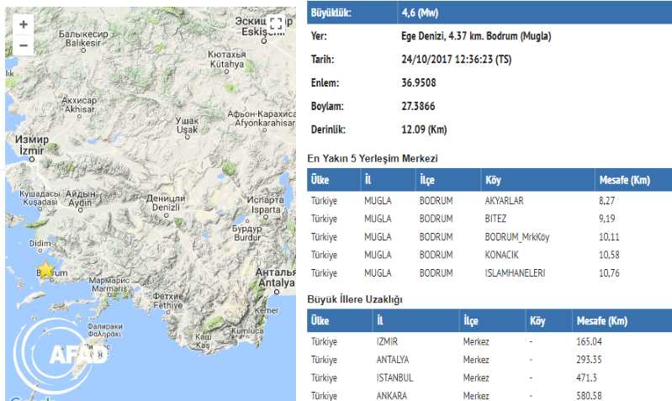The image size is (672, 401).
Task: Click the Izmir city label on map
Action: coord(31,146)
